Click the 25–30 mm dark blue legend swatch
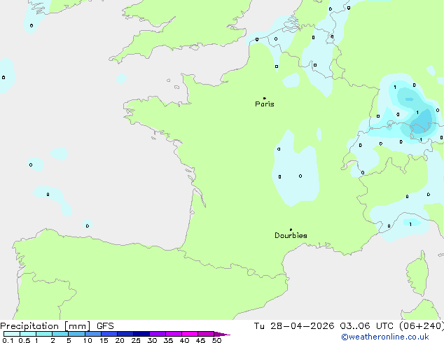The image size is (444, 343). click(x=141, y=334)
